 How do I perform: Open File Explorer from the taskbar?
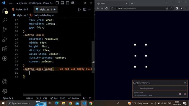63,103
